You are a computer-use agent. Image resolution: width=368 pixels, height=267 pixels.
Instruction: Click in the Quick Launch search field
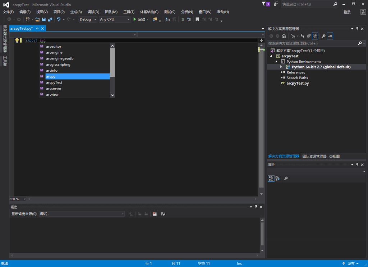(307, 4)
